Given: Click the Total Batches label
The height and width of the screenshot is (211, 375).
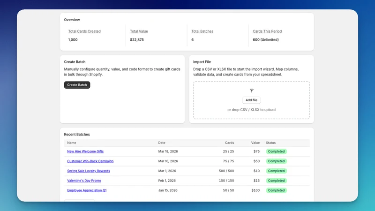Looking at the screenshot, I should point(202,31).
